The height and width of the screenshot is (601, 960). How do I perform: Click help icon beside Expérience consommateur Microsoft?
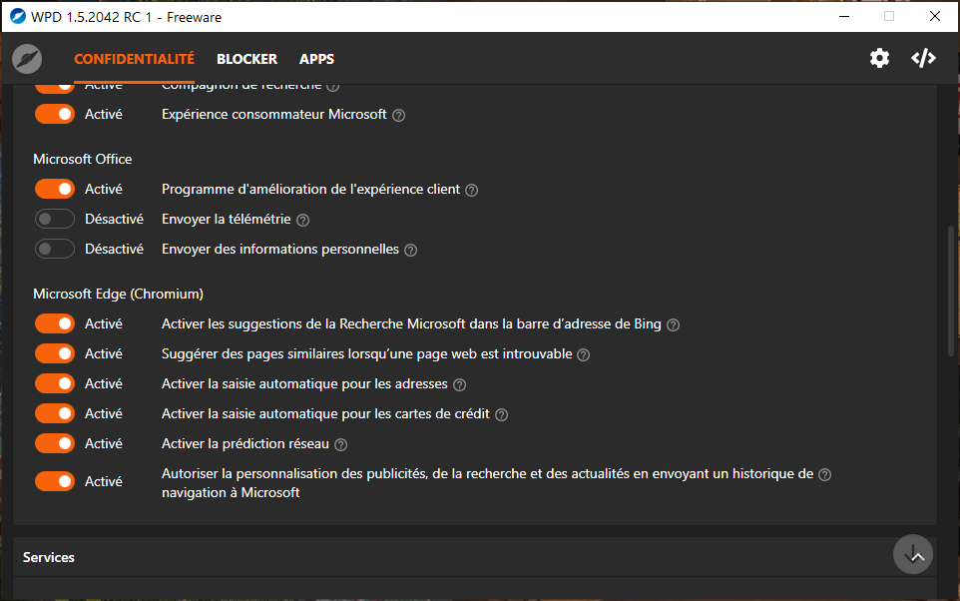click(399, 115)
